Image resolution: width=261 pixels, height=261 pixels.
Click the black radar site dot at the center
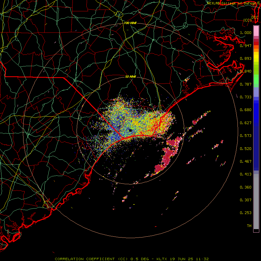point(130,130)
